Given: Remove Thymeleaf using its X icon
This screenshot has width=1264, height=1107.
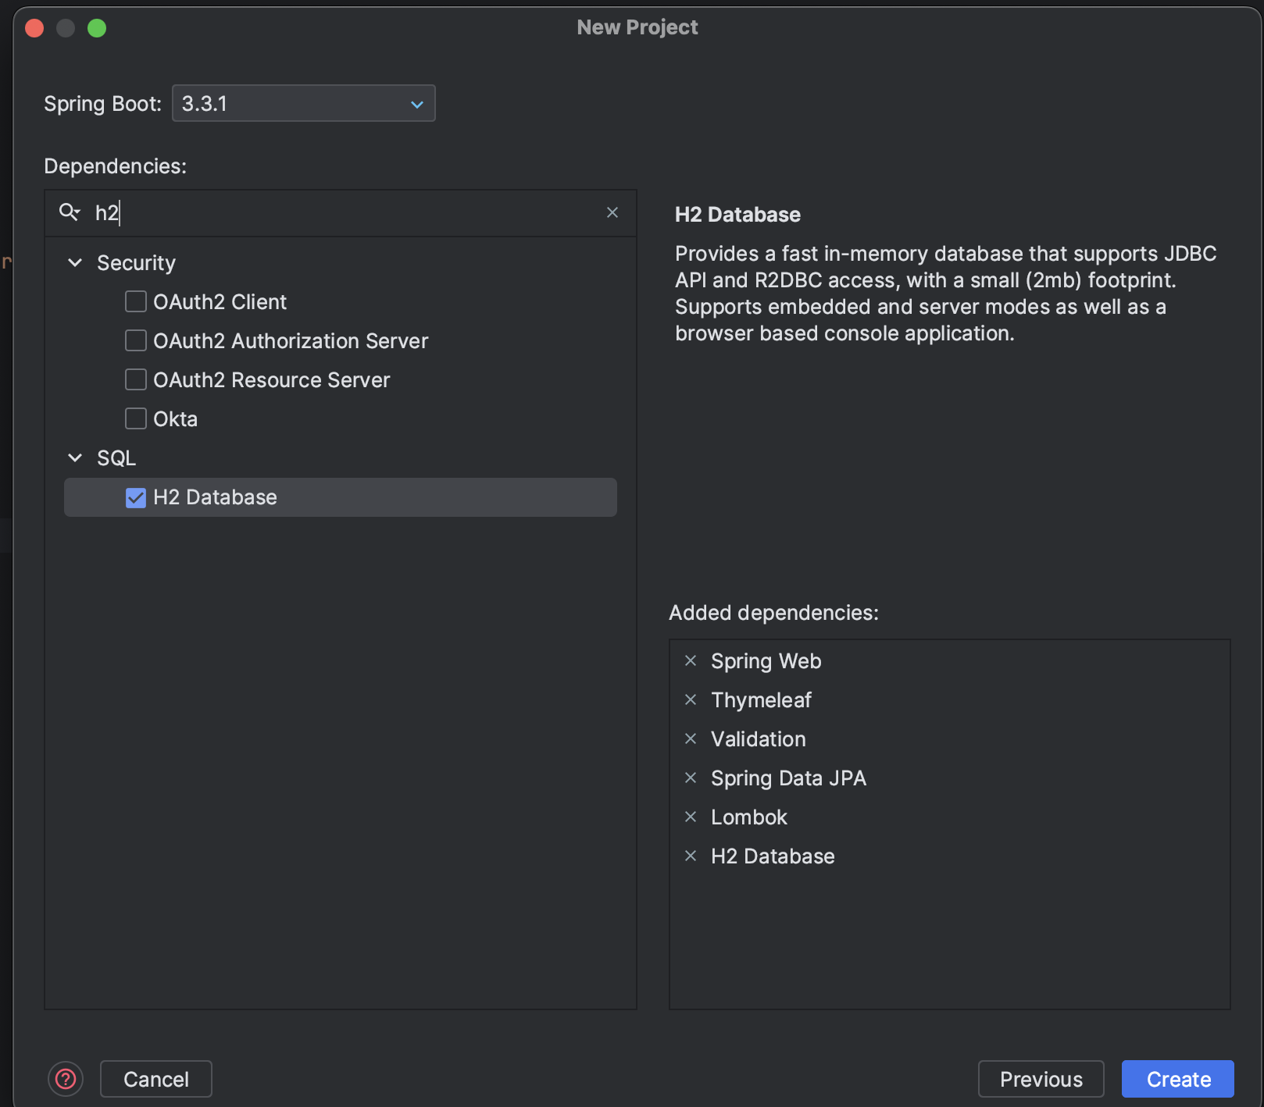Looking at the screenshot, I should pos(691,700).
